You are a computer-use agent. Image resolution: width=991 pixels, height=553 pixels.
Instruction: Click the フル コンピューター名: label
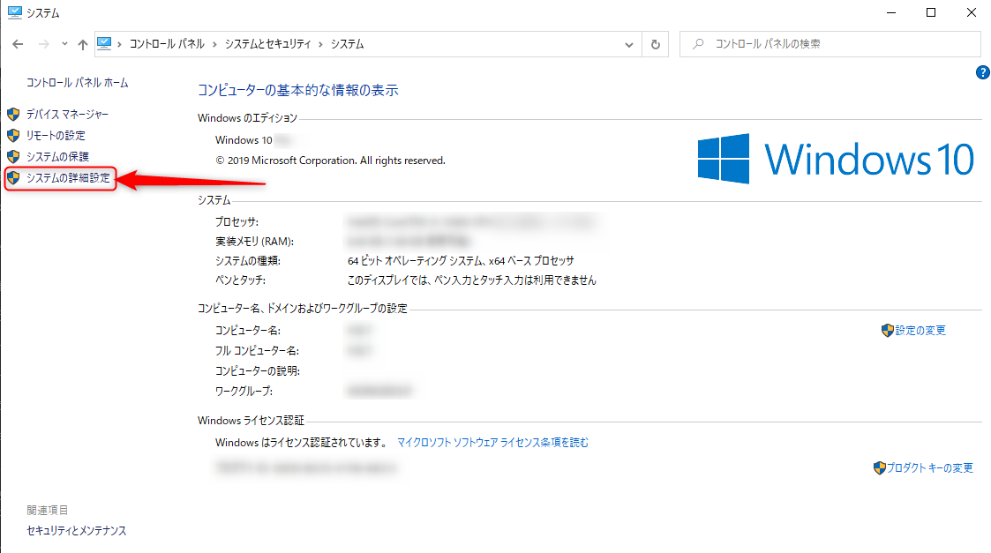(257, 351)
